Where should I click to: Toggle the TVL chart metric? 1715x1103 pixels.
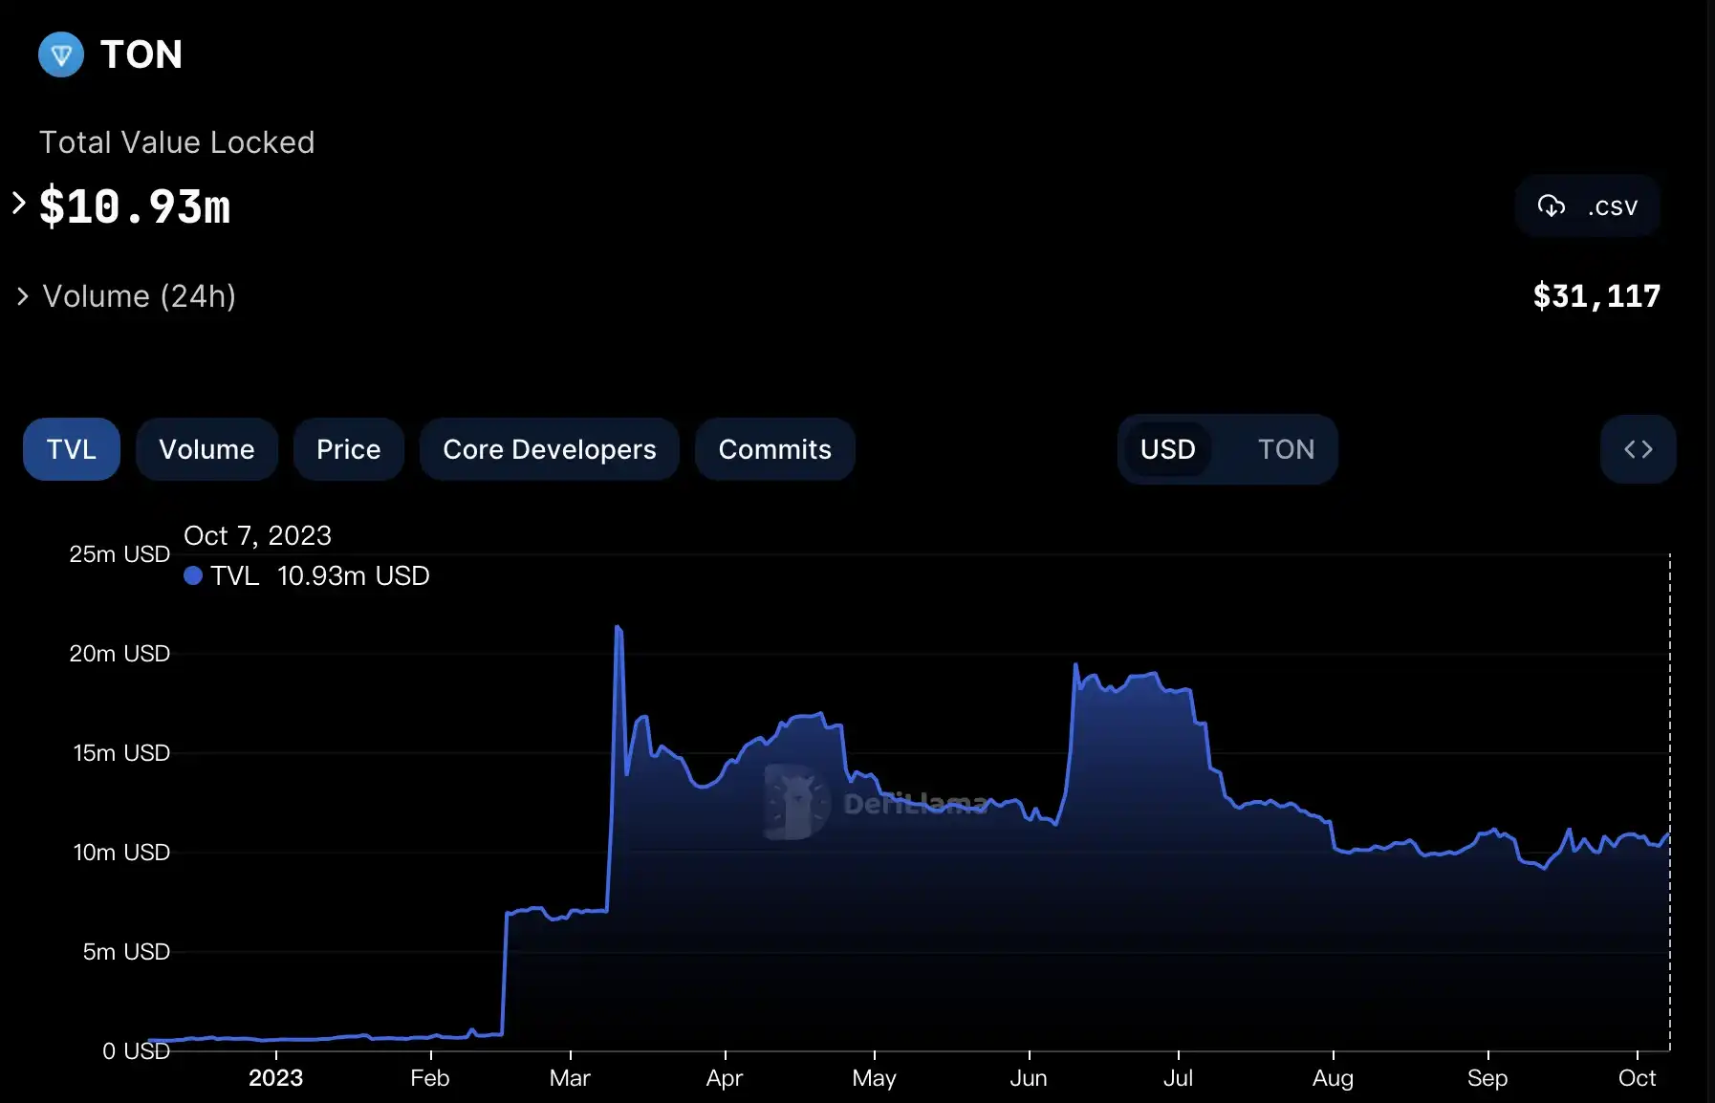click(x=72, y=449)
